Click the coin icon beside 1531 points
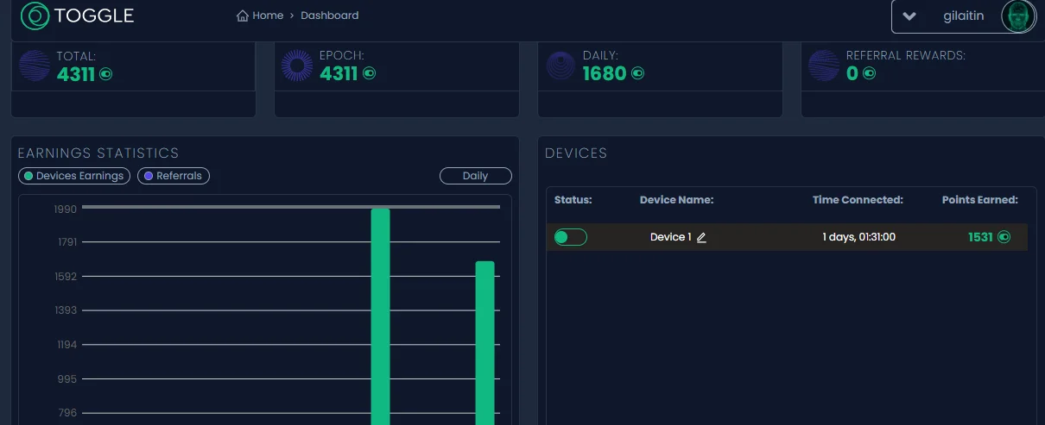The image size is (1045, 425). pos(1004,237)
